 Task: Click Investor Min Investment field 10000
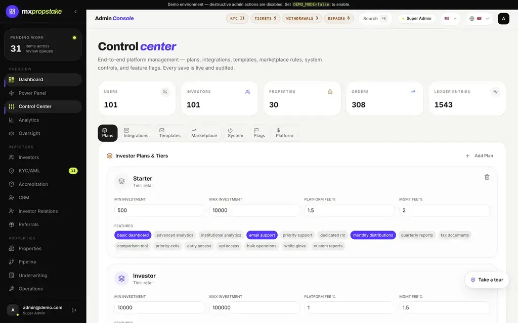[x=159, y=307]
